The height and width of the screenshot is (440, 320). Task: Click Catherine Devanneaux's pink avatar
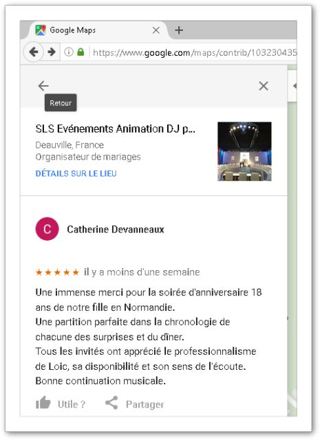47,229
